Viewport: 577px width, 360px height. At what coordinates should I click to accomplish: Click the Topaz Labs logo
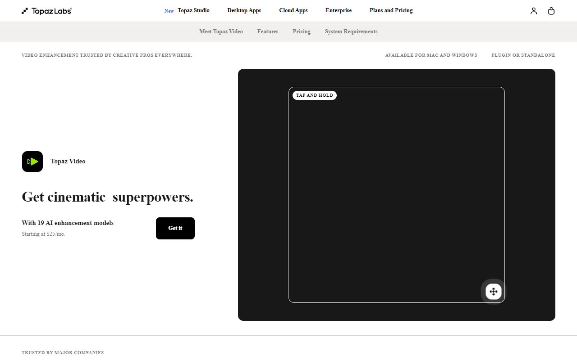(x=47, y=11)
